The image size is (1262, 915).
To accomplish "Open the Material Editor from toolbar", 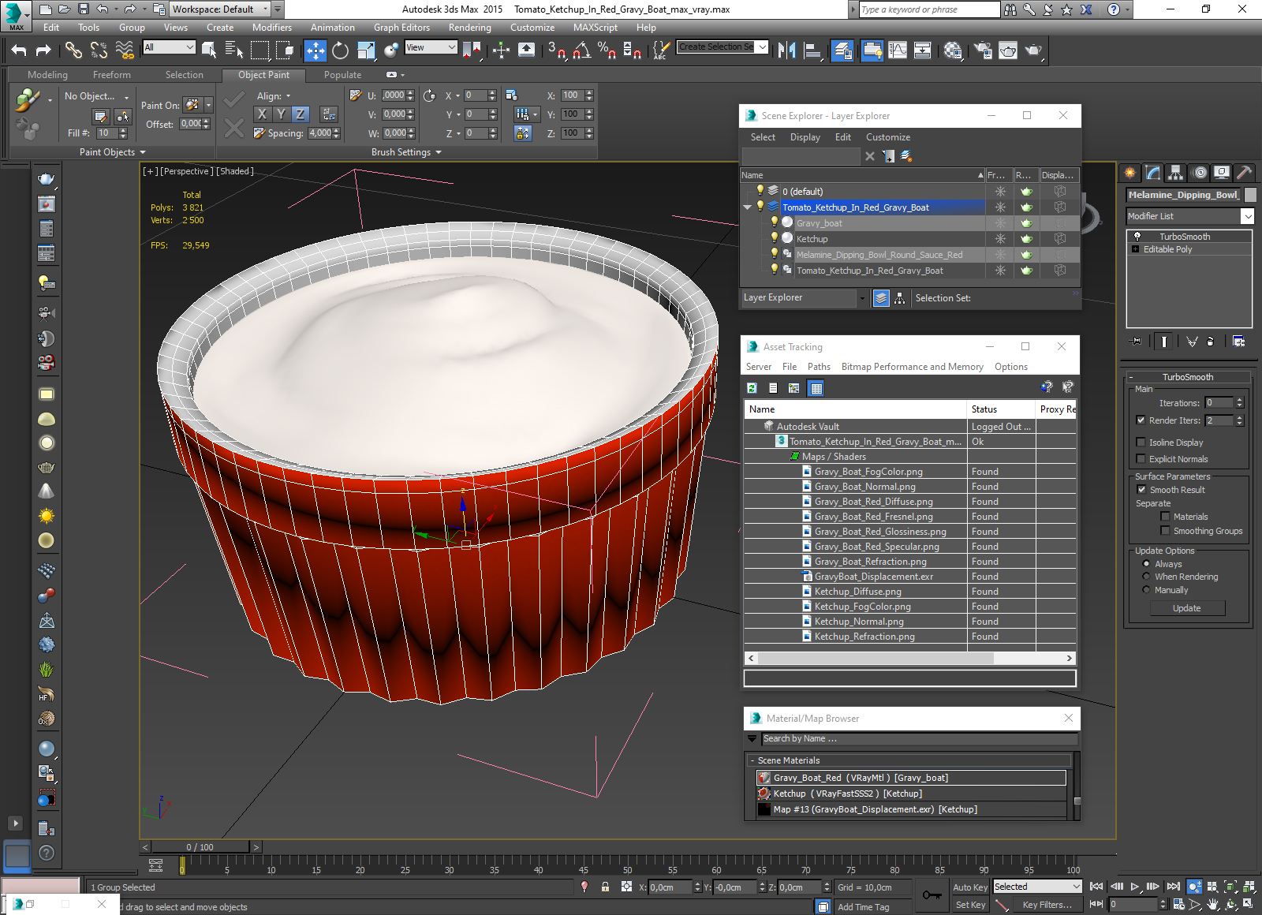I will tap(953, 50).
